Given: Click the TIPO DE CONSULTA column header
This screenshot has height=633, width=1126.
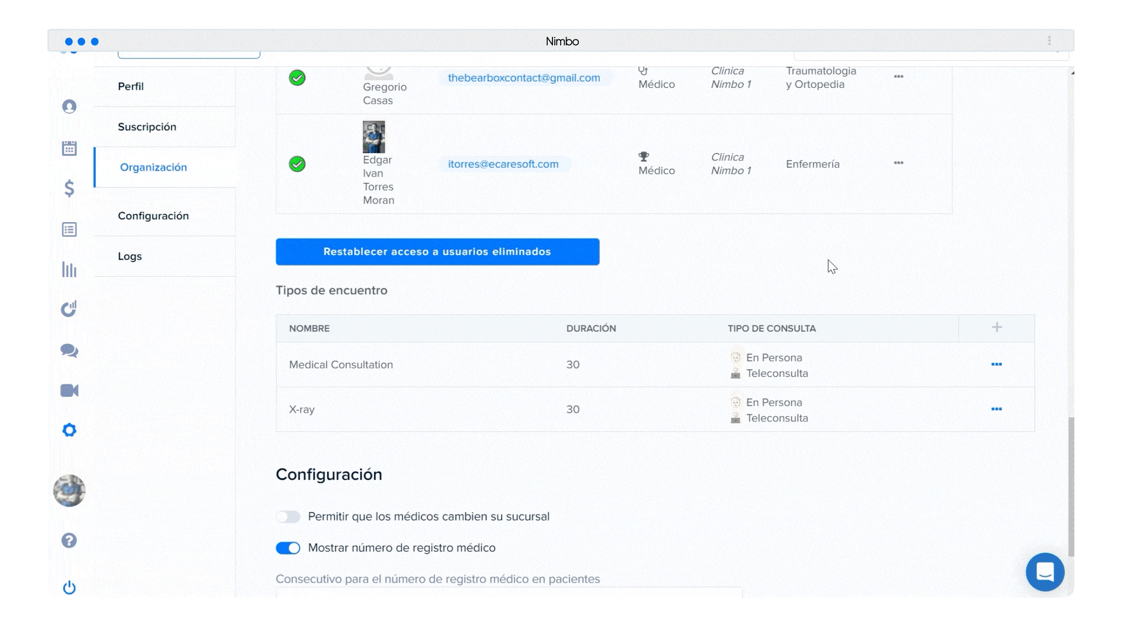Looking at the screenshot, I should (772, 328).
